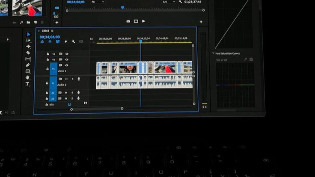
Task: Click Program Monitor timecode 00;34;06;03
Action: click(x=76, y=2)
